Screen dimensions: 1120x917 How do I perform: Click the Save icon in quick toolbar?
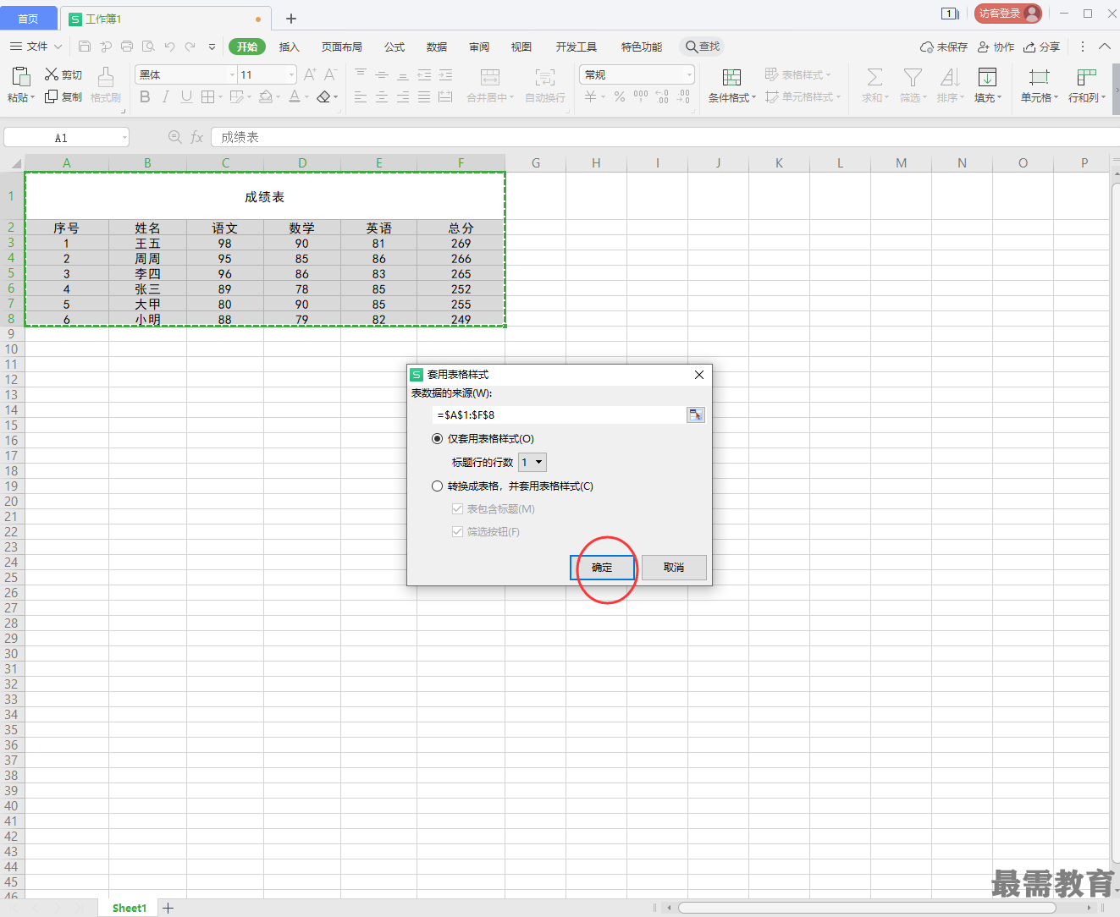tap(85, 47)
